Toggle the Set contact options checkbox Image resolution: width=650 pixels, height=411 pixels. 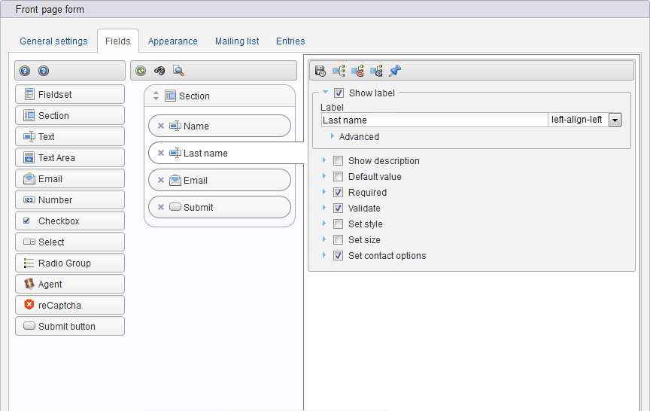pyautogui.click(x=339, y=256)
